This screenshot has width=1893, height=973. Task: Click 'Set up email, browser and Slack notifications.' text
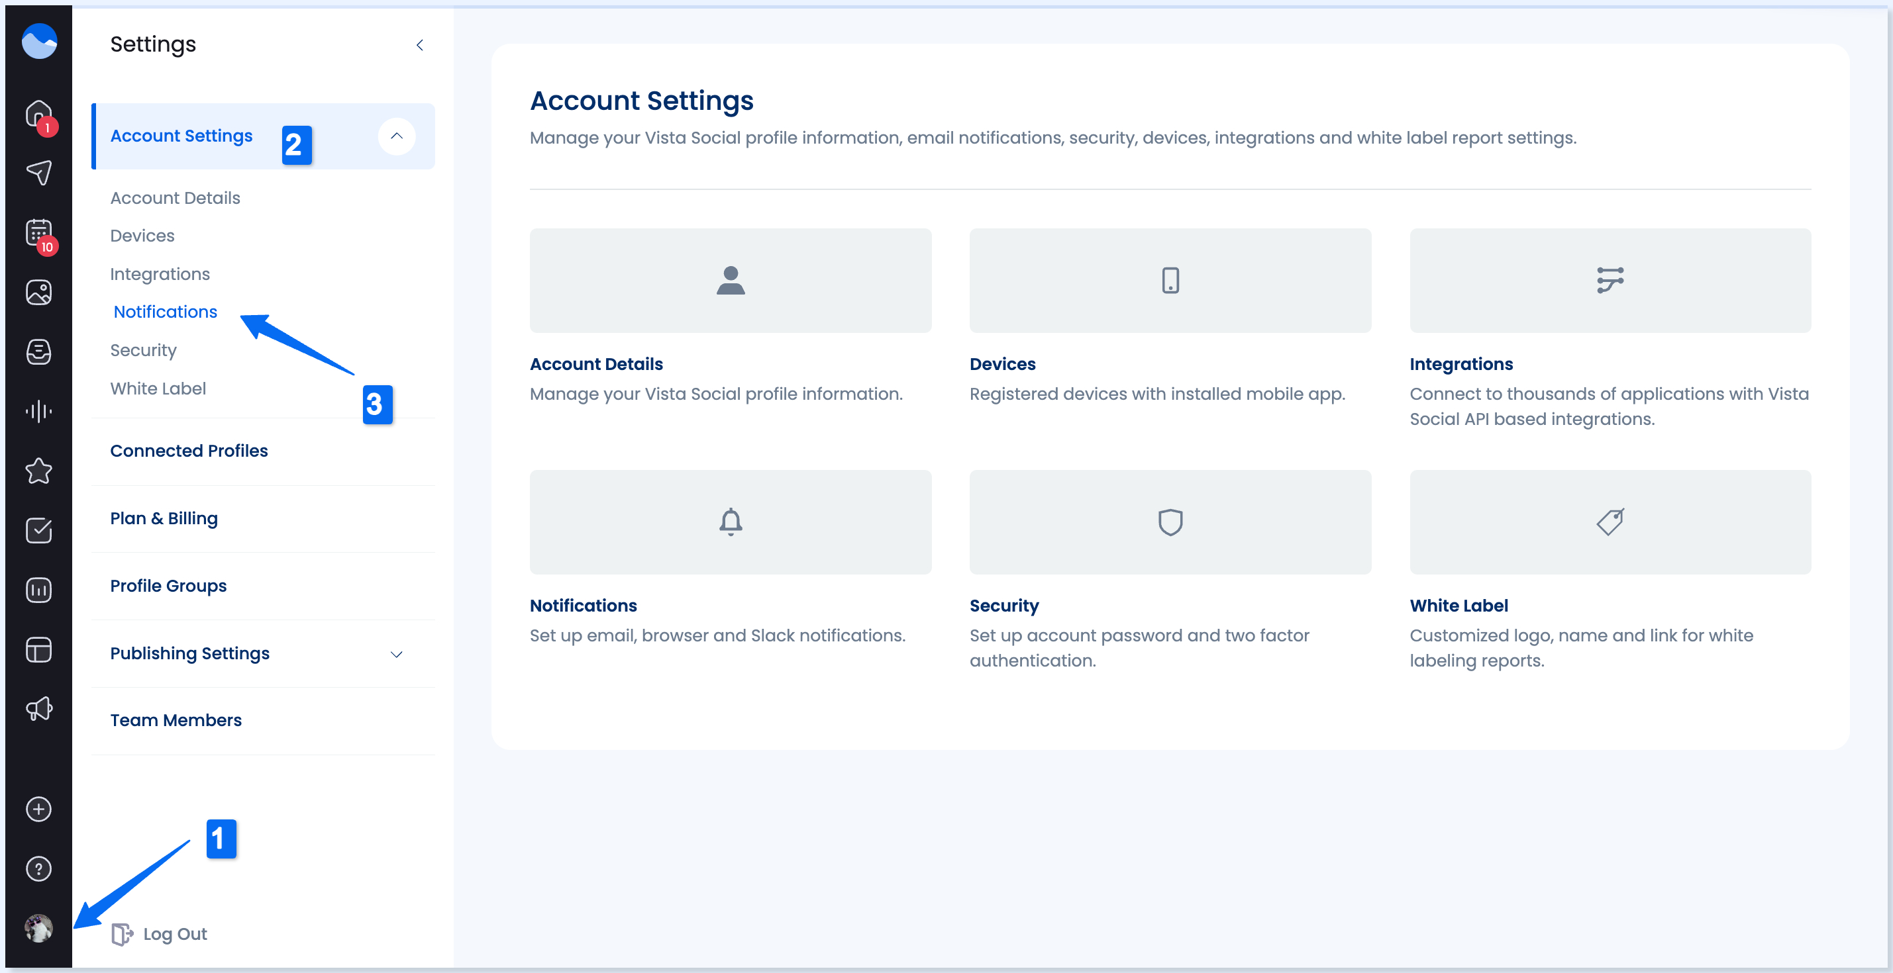[717, 636]
